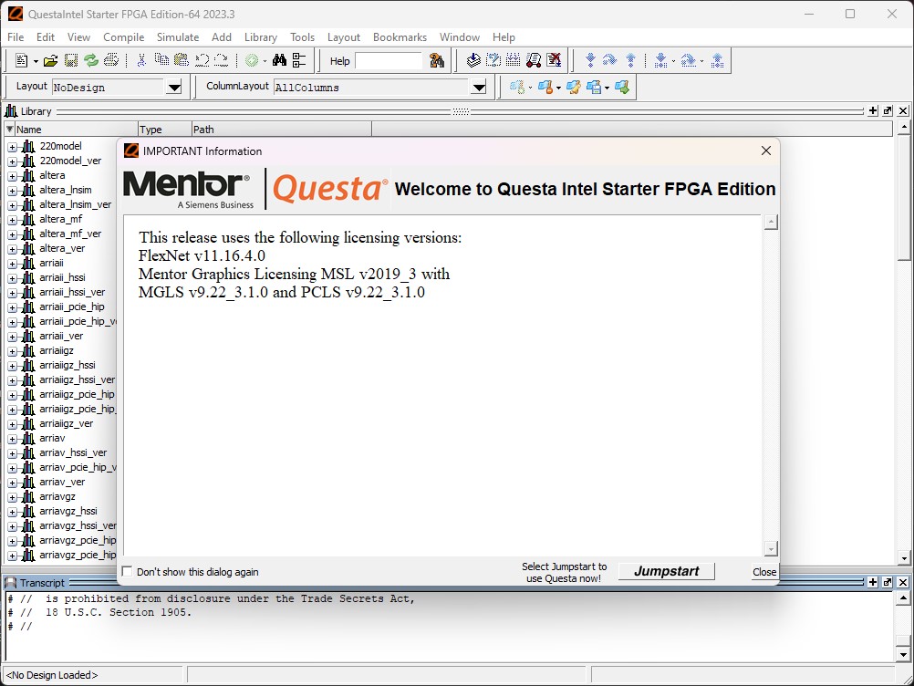This screenshot has width=914, height=686.
Task: Select the arriav_ver library row
Action: [62, 482]
